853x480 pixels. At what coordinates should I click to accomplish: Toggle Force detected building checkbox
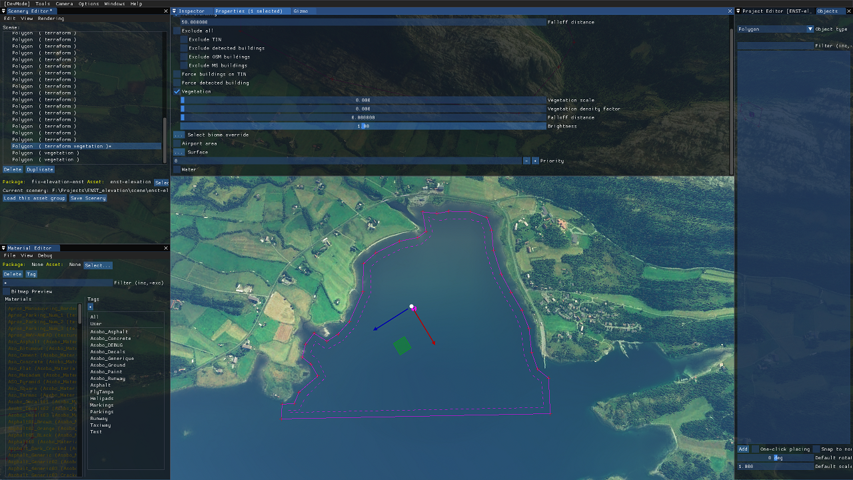point(177,83)
